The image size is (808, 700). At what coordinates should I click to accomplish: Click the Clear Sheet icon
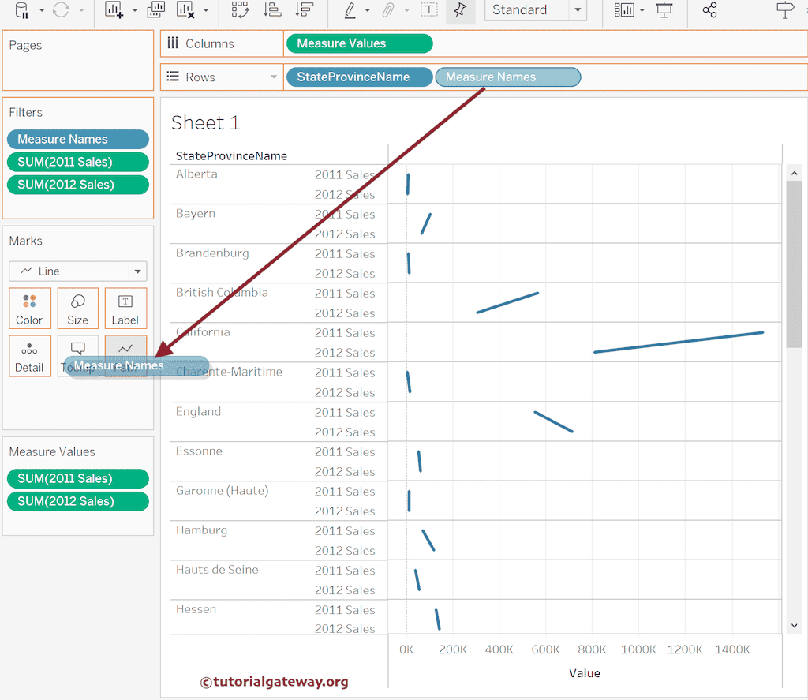tap(186, 10)
